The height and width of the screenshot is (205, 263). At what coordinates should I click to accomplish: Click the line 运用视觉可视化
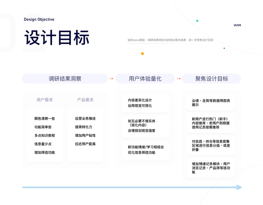pos(140,106)
